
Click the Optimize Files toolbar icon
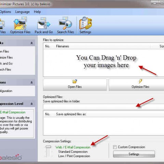point(20,23)
